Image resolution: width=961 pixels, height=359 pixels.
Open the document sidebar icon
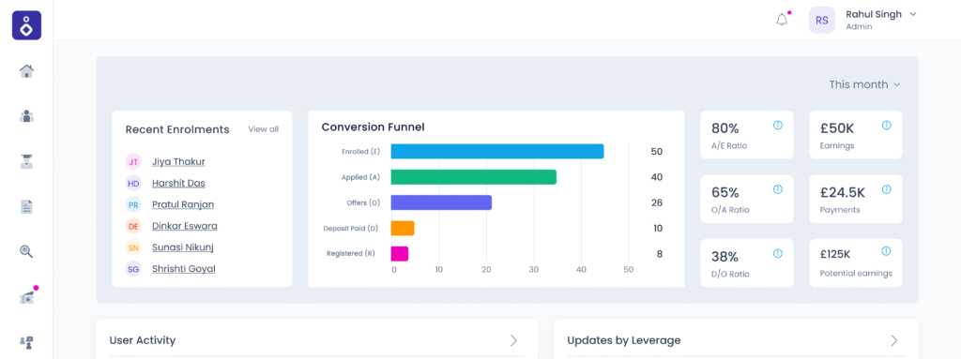coord(26,207)
